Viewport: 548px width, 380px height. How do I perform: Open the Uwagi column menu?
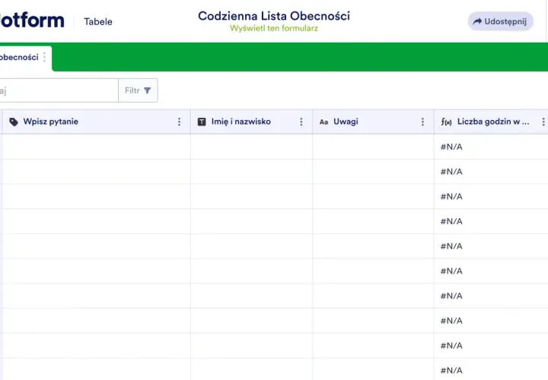pyautogui.click(x=423, y=122)
